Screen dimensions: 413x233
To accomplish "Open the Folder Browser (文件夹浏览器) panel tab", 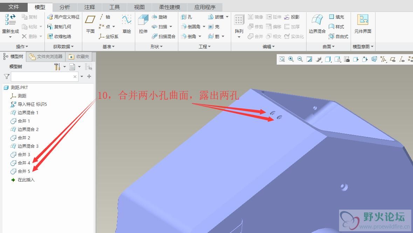I will (46, 57).
